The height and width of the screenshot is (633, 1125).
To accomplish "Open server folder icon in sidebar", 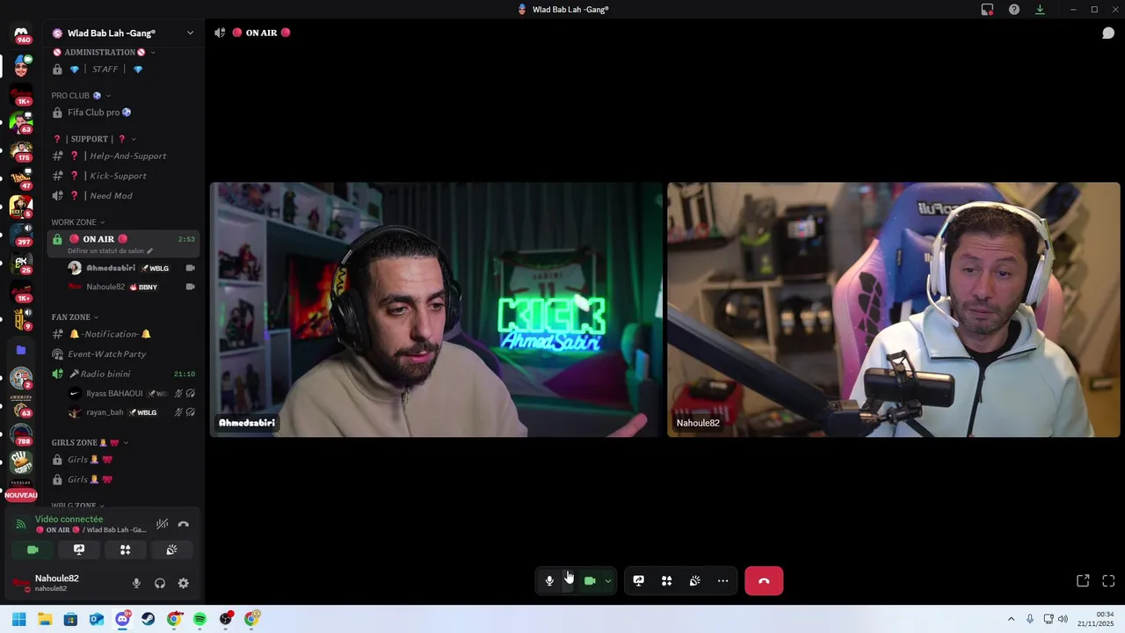I will 21,350.
